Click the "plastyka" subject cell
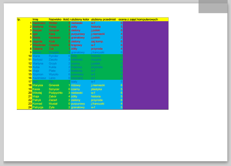231x166 pixels. [96, 89]
